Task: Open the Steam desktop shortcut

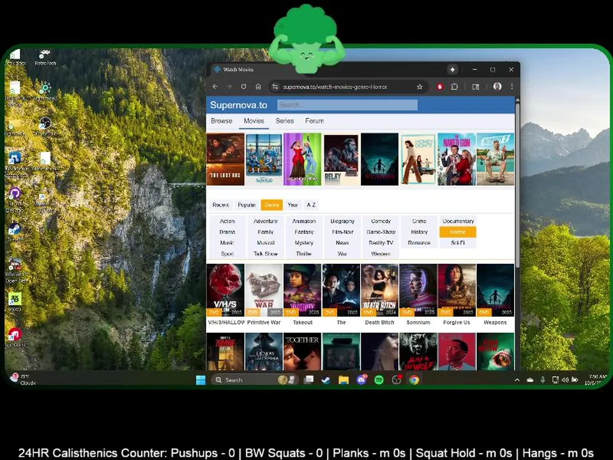Action: click(15, 231)
